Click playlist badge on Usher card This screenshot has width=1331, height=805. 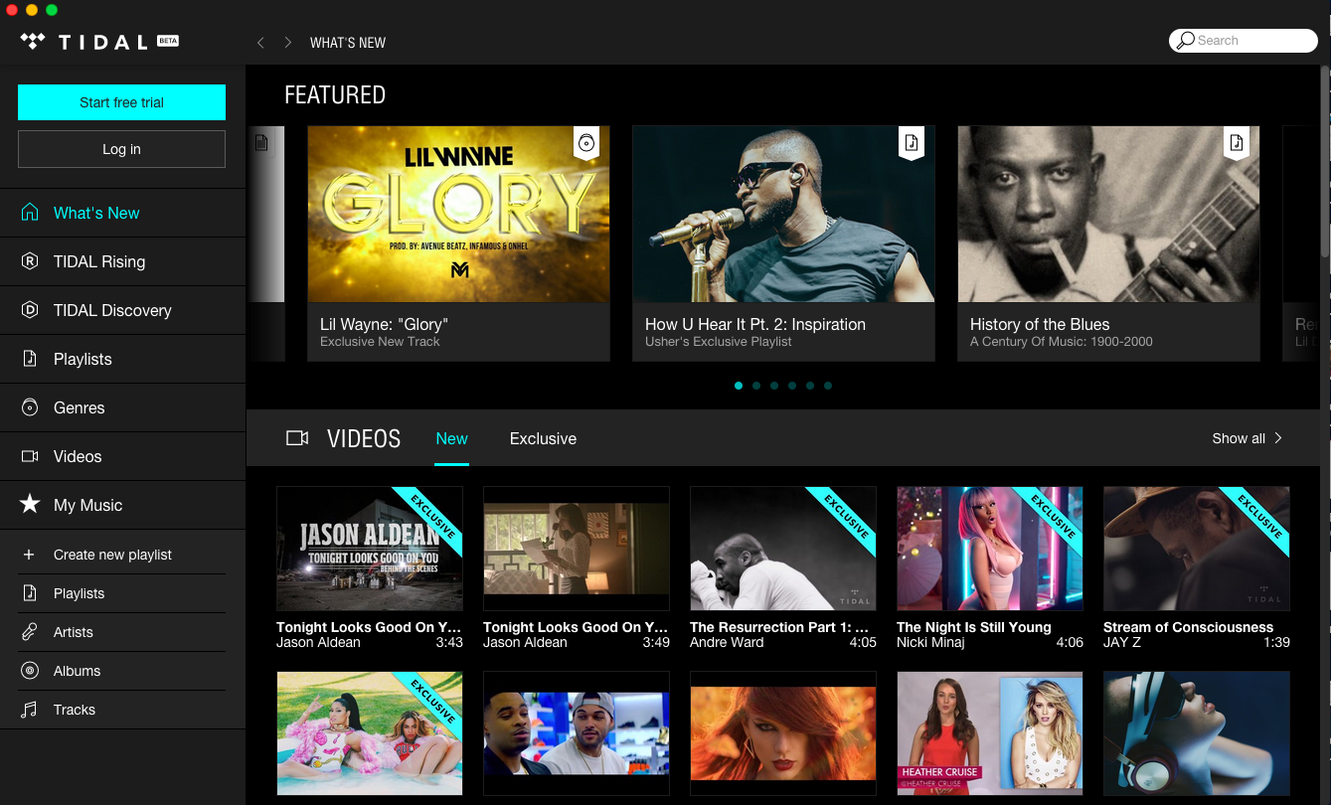click(x=912, y=142)
